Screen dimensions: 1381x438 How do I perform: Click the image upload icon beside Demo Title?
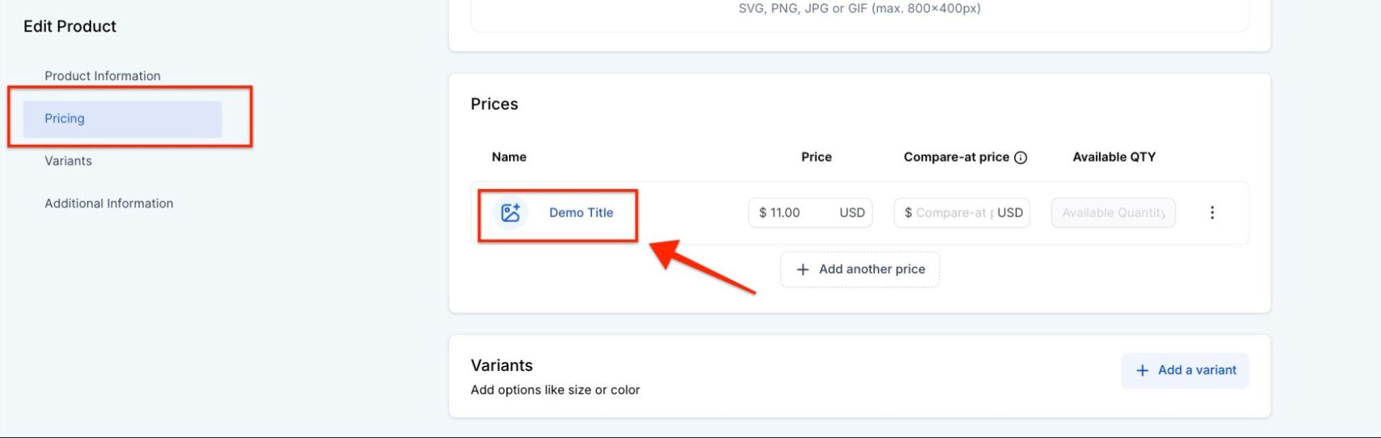[511, 212]
